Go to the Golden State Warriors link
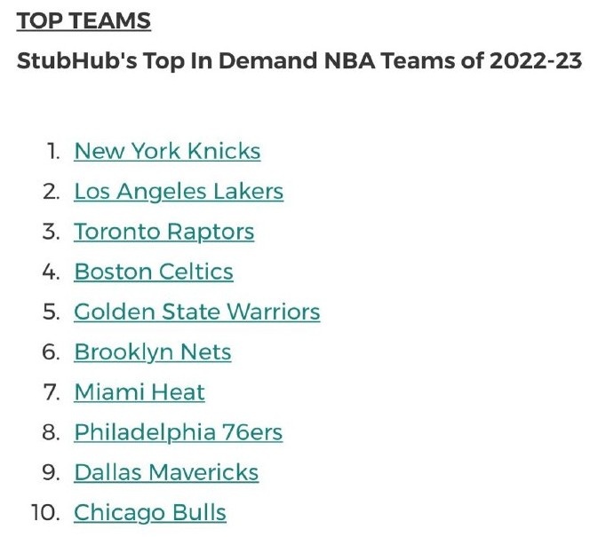Image resolution: width=598 pixels, height=537 pixels. coord(196,312)
